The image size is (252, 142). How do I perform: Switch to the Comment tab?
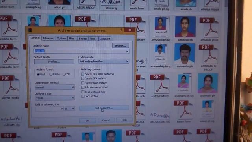point(105,39)
